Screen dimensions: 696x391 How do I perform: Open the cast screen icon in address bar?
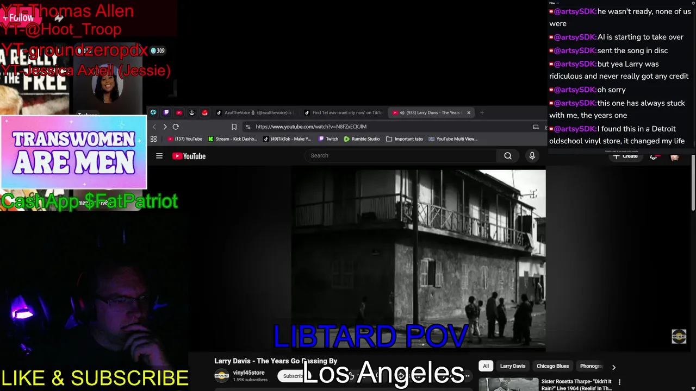(536, 127)
